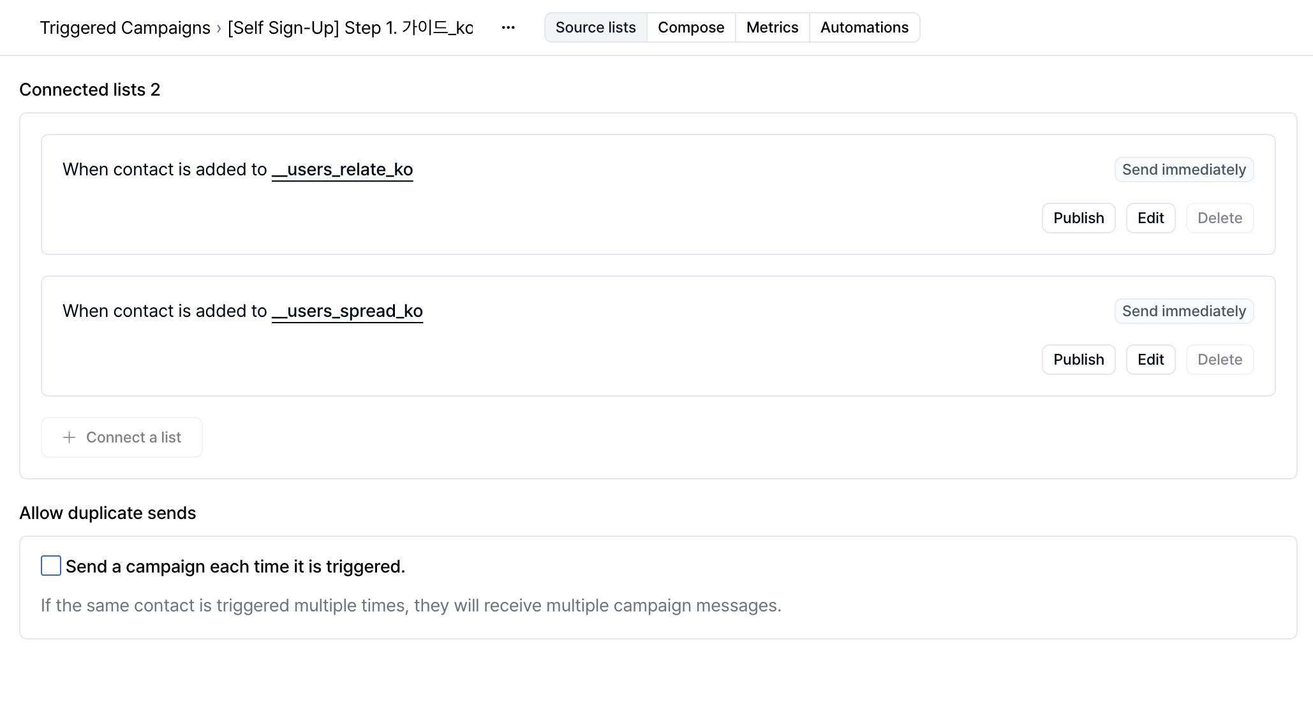Publish the __users_relate_ko trigger
Screen dimensions: 1313x723
point(1078,218)
